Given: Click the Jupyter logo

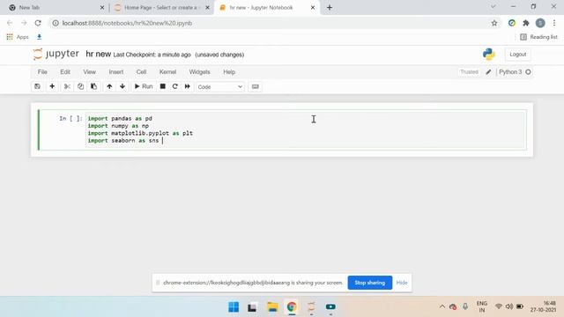Looking at the screenshot, I should click(x=56, y=54).
